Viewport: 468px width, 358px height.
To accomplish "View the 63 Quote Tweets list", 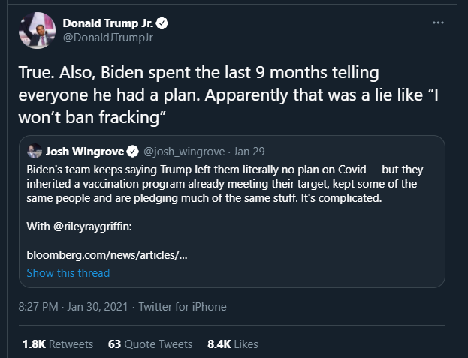I will pos(150,344).
